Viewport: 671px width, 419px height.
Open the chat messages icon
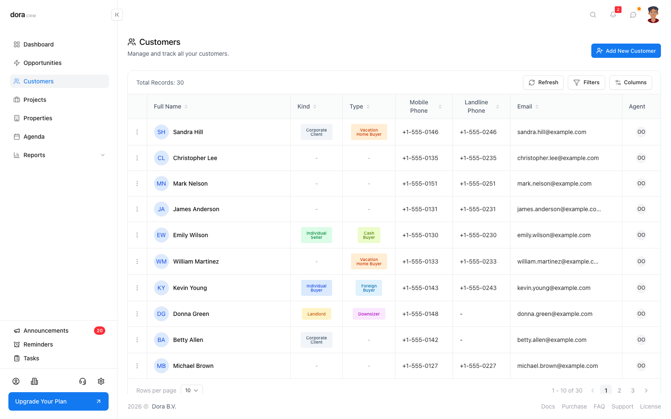tap(633, 15)
